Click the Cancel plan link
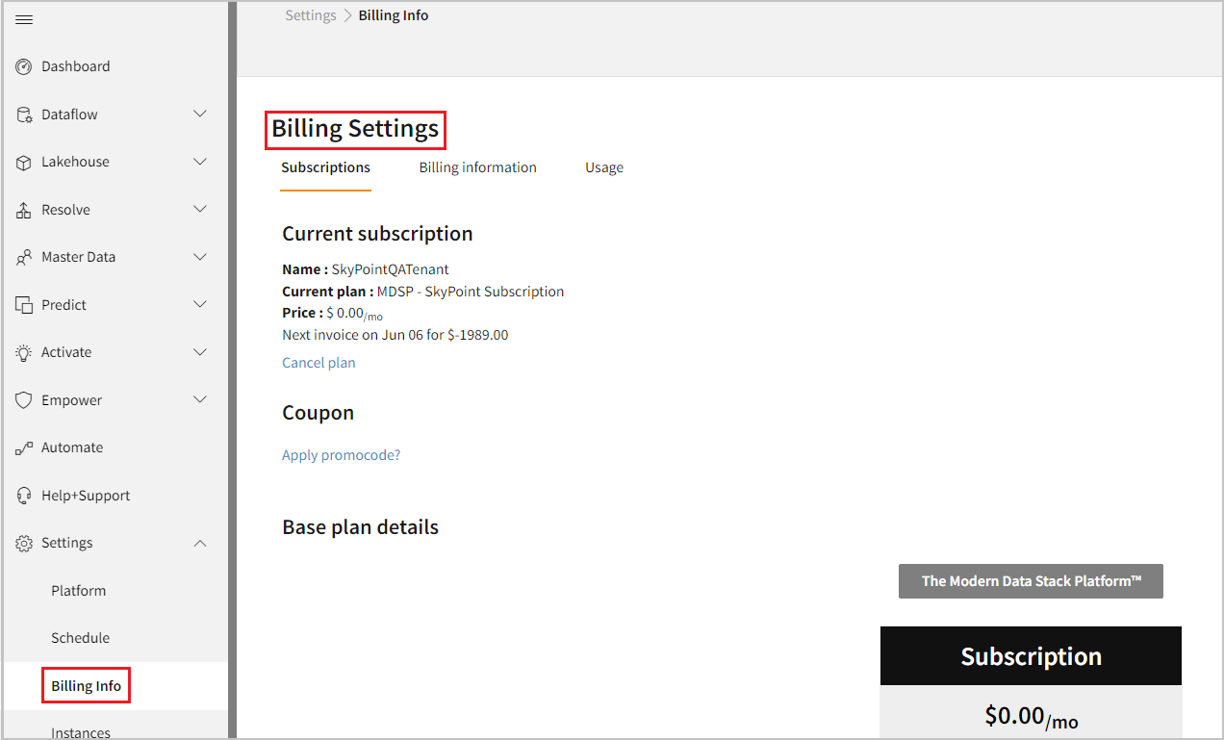 click(x=319, y=363)
